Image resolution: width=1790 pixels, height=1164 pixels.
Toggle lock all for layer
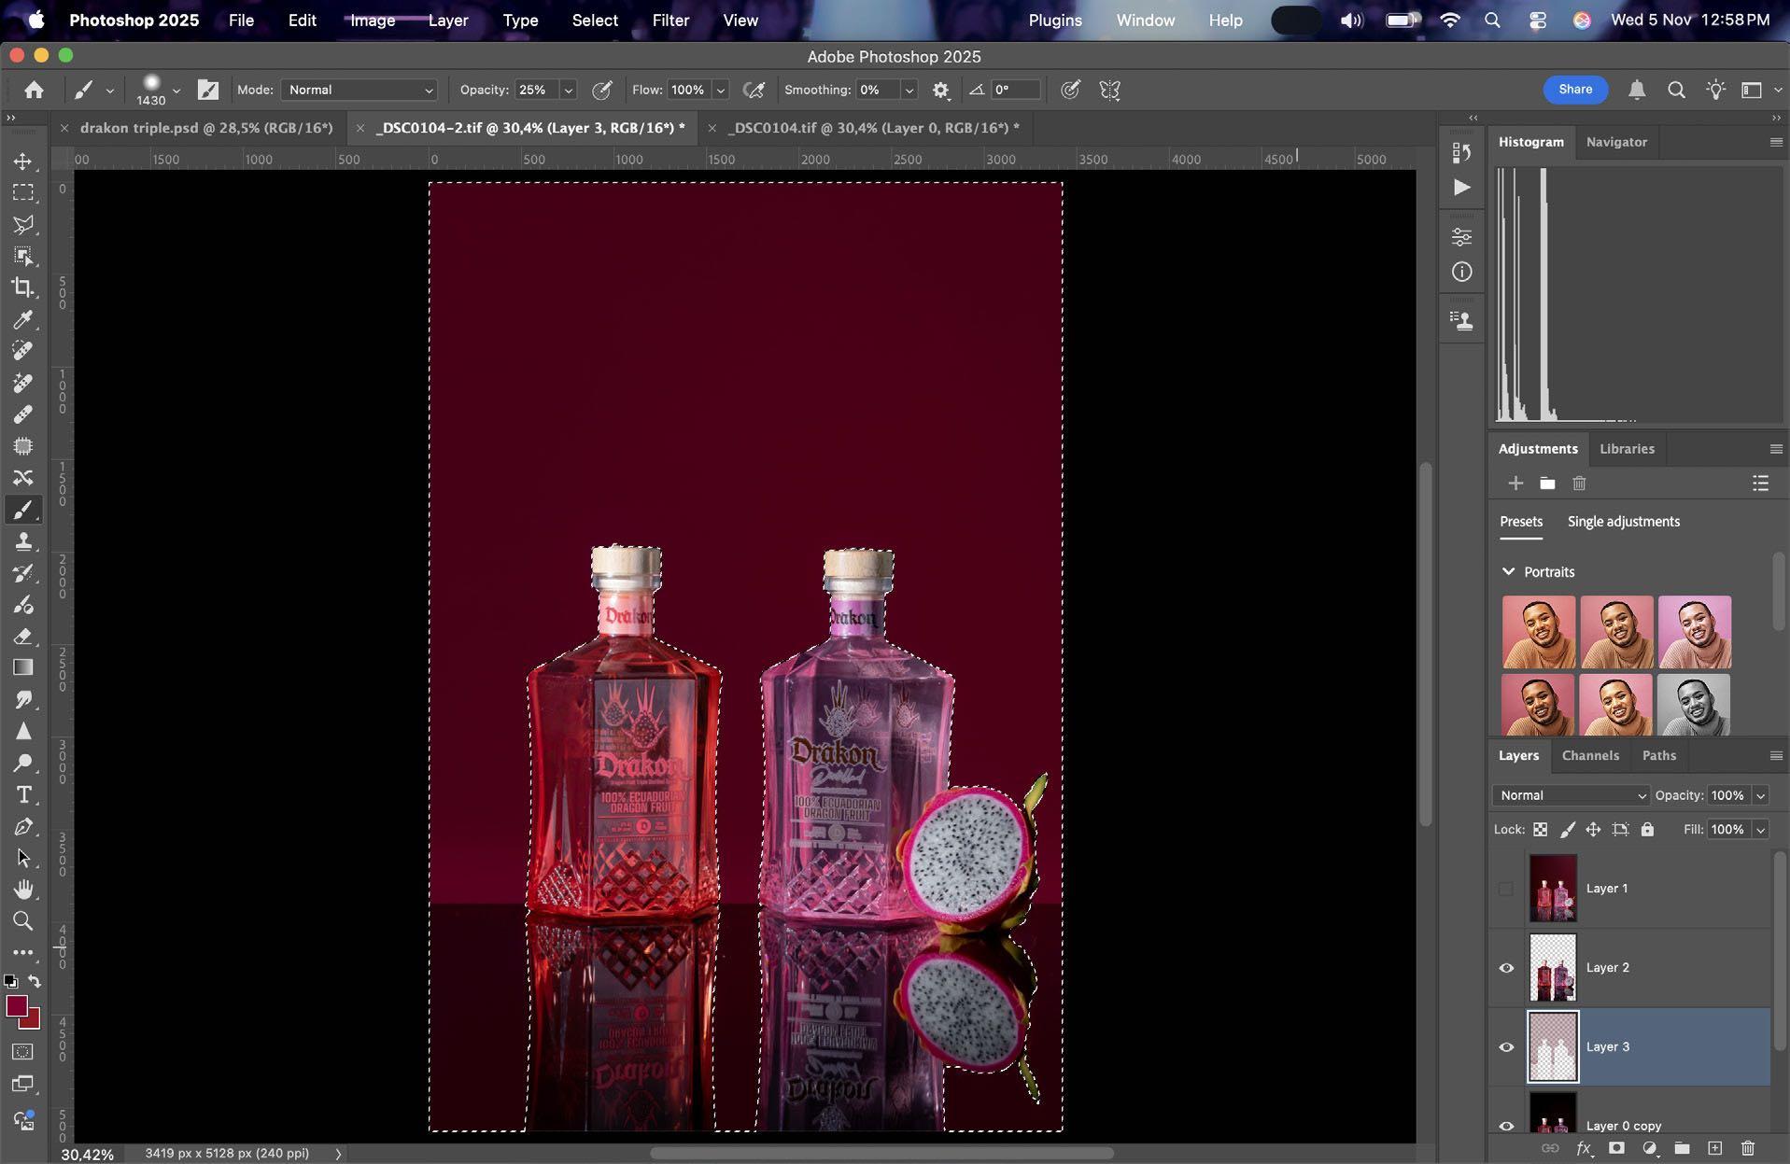pyautogui.click(x=1647, y=829)
